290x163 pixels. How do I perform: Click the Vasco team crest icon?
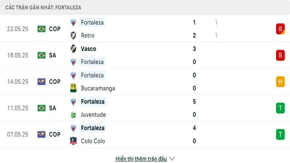pos(74,49)
